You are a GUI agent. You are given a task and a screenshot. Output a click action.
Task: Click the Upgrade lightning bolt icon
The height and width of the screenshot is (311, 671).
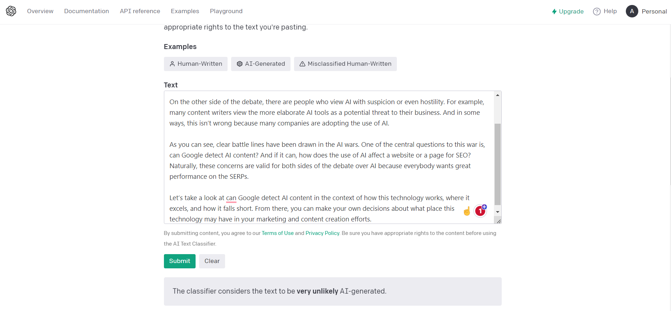[554, 11]
